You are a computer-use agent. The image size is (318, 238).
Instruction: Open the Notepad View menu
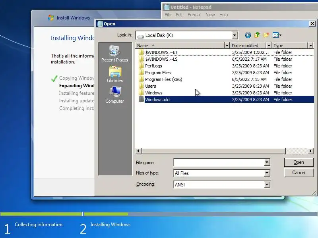[210, 15]
